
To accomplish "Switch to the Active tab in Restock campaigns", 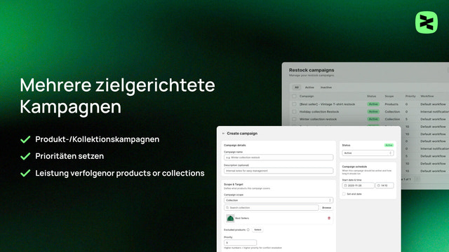I will point(309,87).
